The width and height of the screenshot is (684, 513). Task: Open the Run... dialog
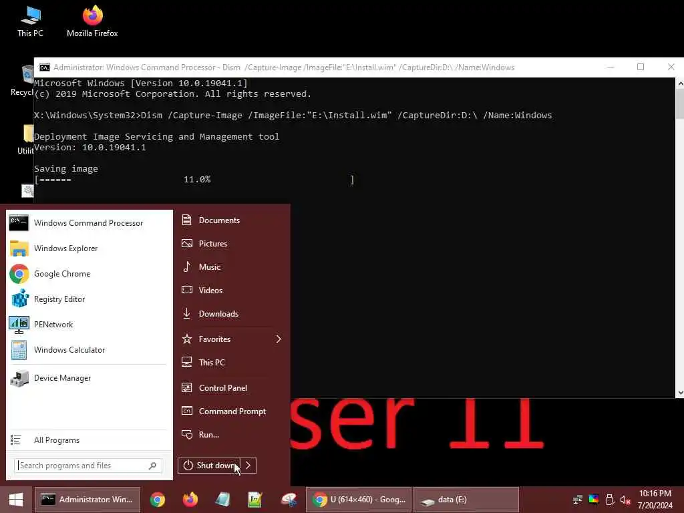232,434
